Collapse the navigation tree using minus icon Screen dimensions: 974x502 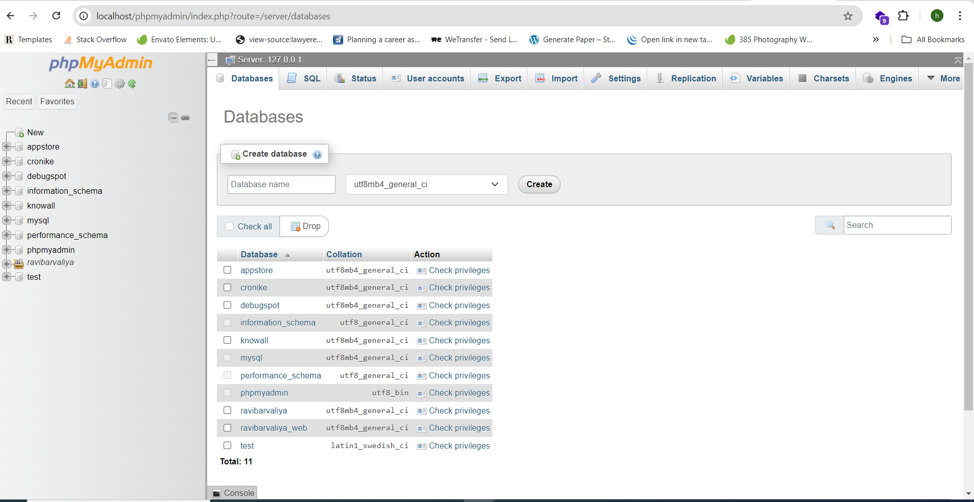[173, 117]
